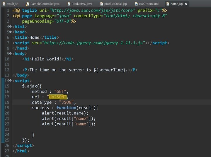Viewport: 211px width, 157px height.
Task: Click line number 18 in the gutter
Action: point(7,102)
